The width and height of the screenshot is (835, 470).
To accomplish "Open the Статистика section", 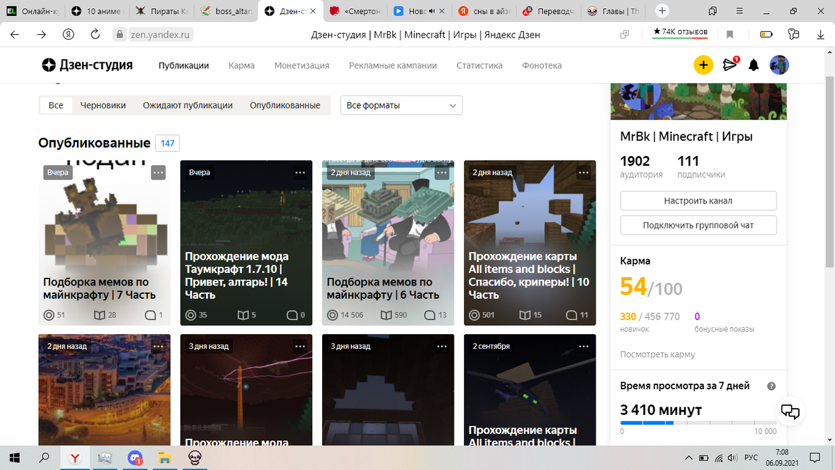I will (x=479, y=65).
